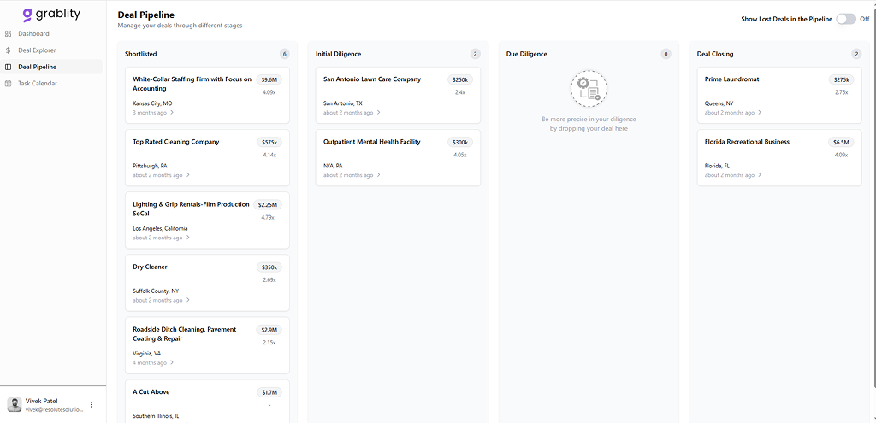Click Vivek Patel's profile avatar
This screenshot has height=423, width=876.
coord(15,404)
